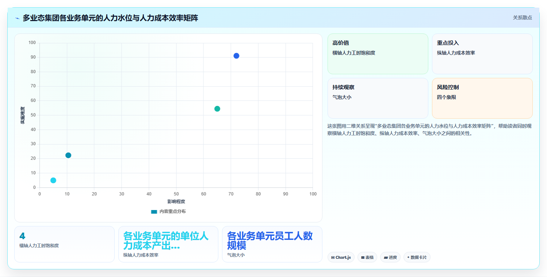Open the 风险控制 quadrant card
This screenshot has width=547, height=277.
[x=482, y=98]
